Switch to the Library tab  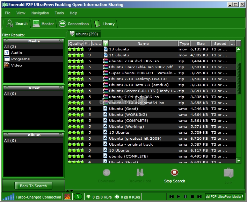(104, 24)
